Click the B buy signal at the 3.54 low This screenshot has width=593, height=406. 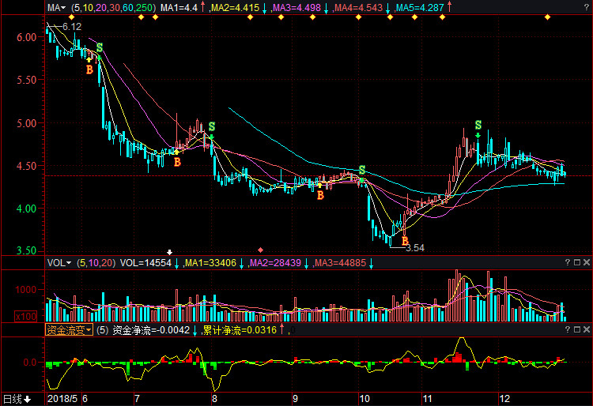(x=405, y=241)
